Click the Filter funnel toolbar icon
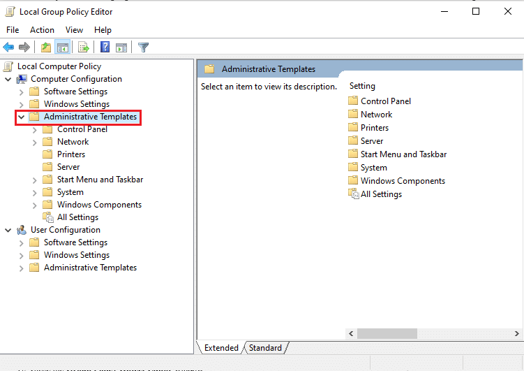Screen dimensions: 524x371 point(143,48)
